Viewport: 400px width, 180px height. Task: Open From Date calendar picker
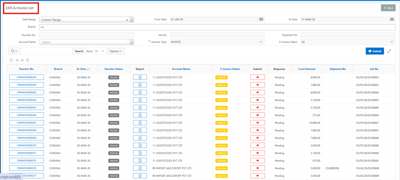coord(261,19)
